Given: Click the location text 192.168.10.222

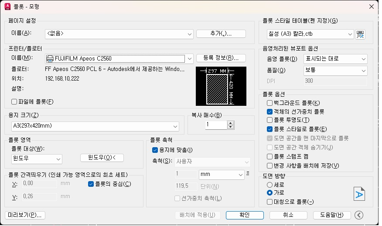Looking at the screenshot, I should click(x=62, y=78).
